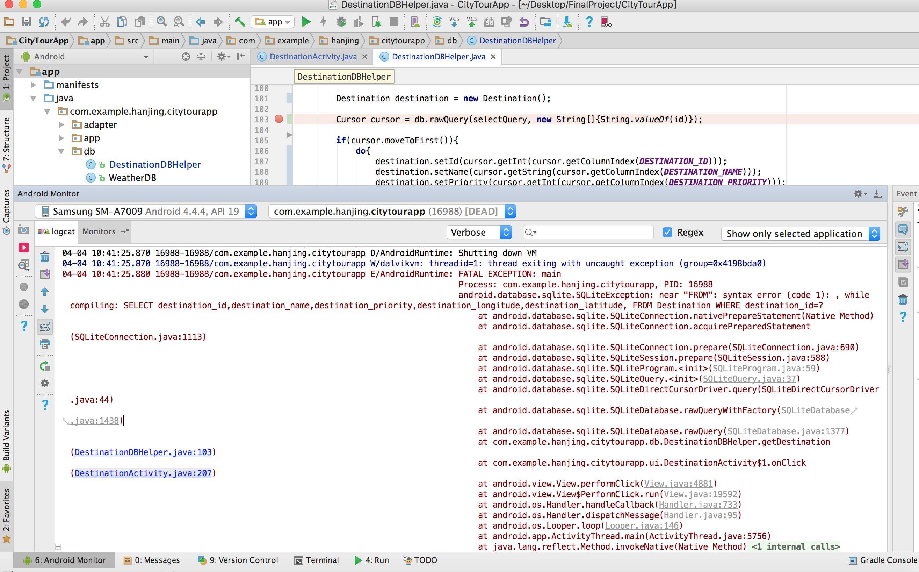
Task: Capture a device screenshot with the camera icon
Action: 23,230
